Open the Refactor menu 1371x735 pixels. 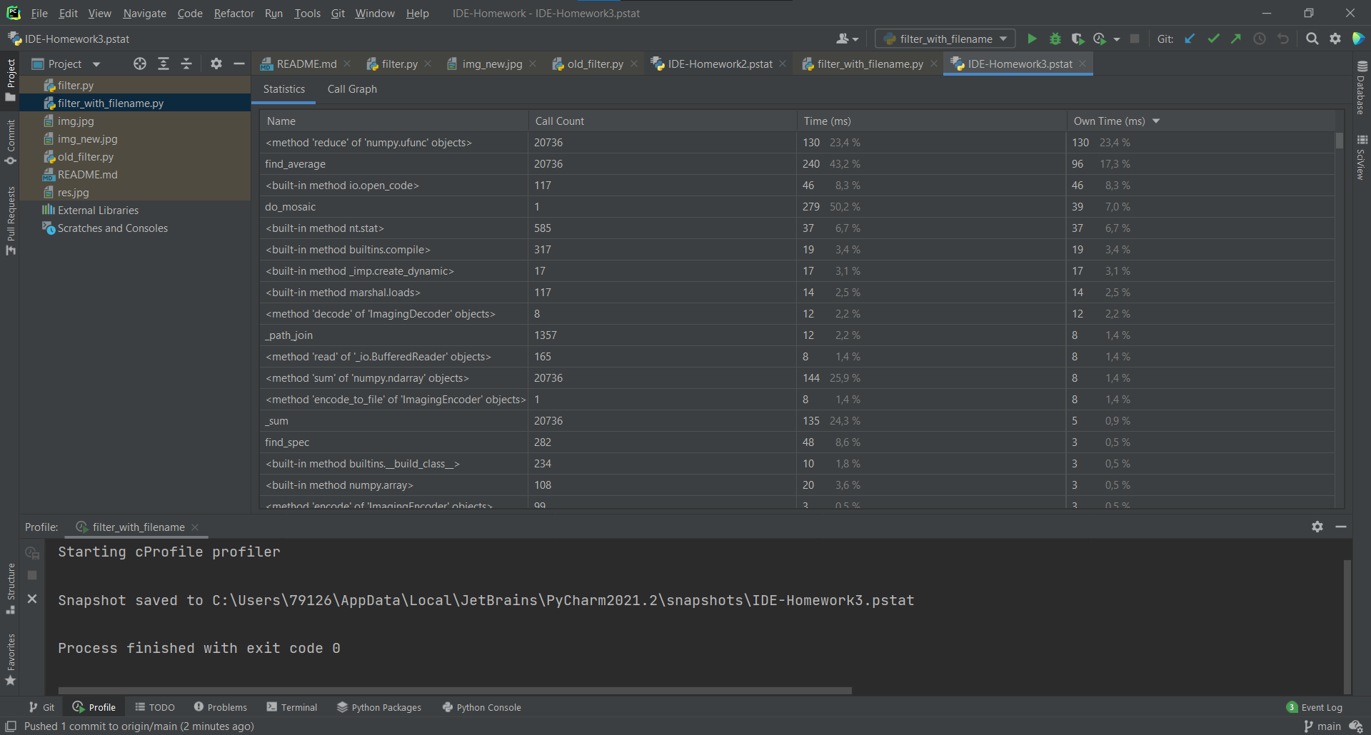tap(233, 14)
